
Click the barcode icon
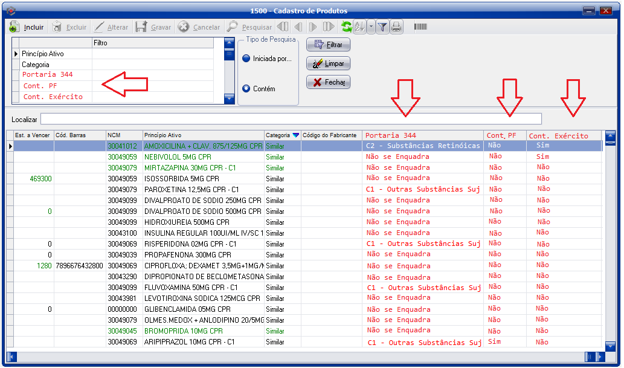coord(421,27)
